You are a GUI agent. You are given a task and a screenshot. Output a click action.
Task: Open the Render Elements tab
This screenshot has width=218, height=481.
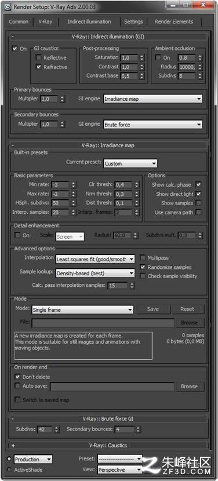click(174, 22)
